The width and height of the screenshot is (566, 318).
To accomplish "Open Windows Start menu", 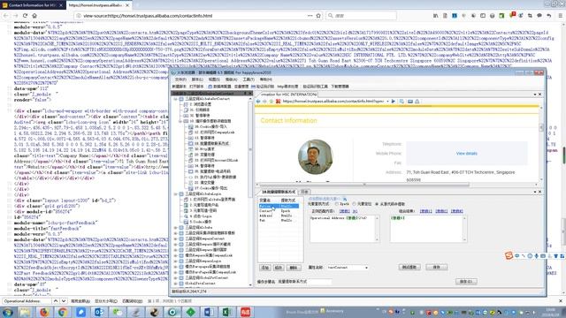I will coord(7,312).
